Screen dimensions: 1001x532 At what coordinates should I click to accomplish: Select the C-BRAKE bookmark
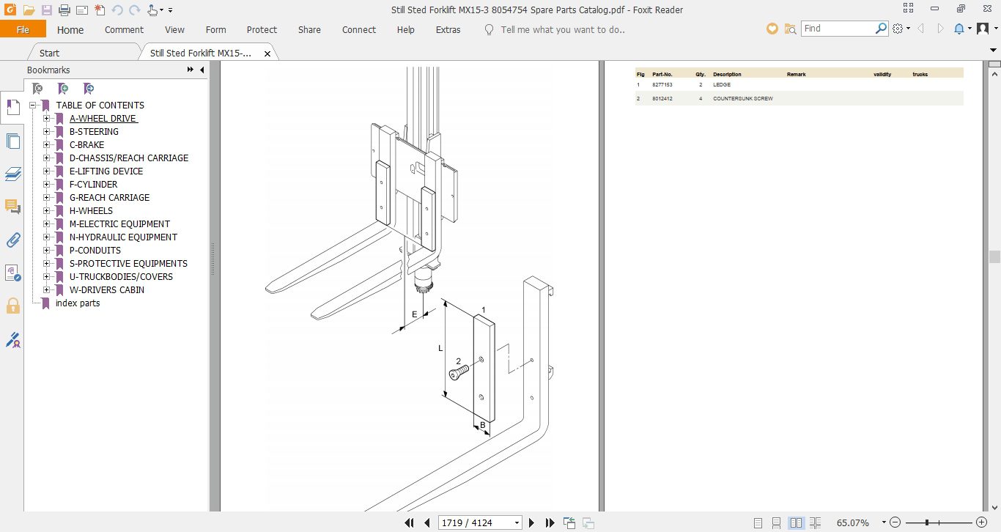pos(86,145)
